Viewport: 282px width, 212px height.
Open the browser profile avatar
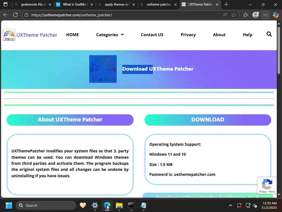click(256, 15)
